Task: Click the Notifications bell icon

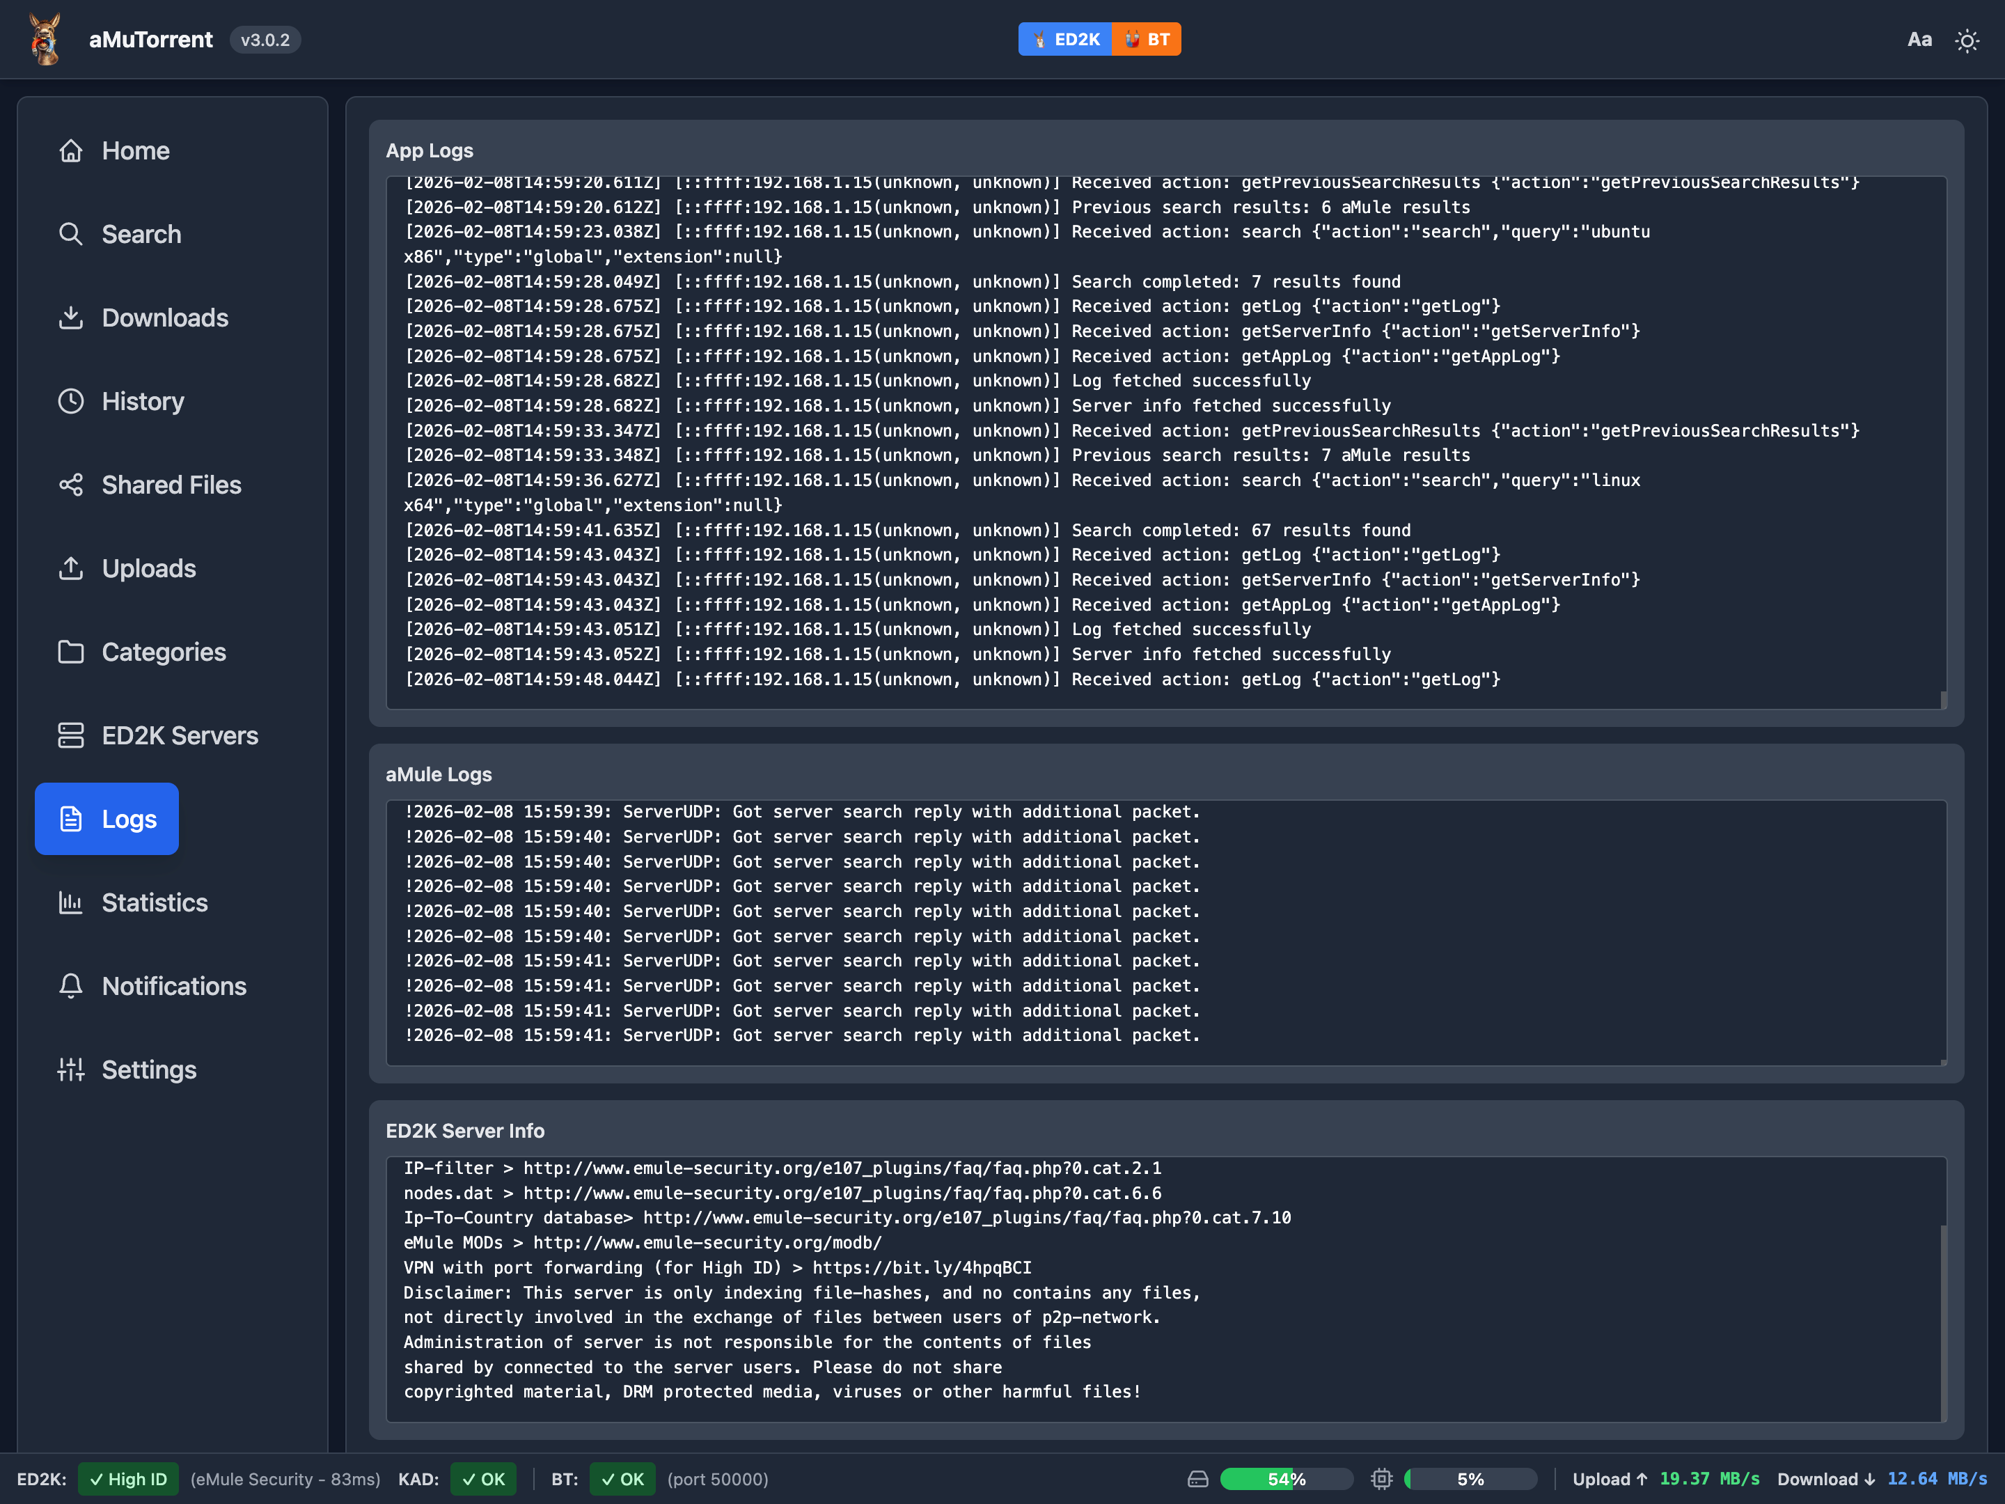Action: (71, 985)
